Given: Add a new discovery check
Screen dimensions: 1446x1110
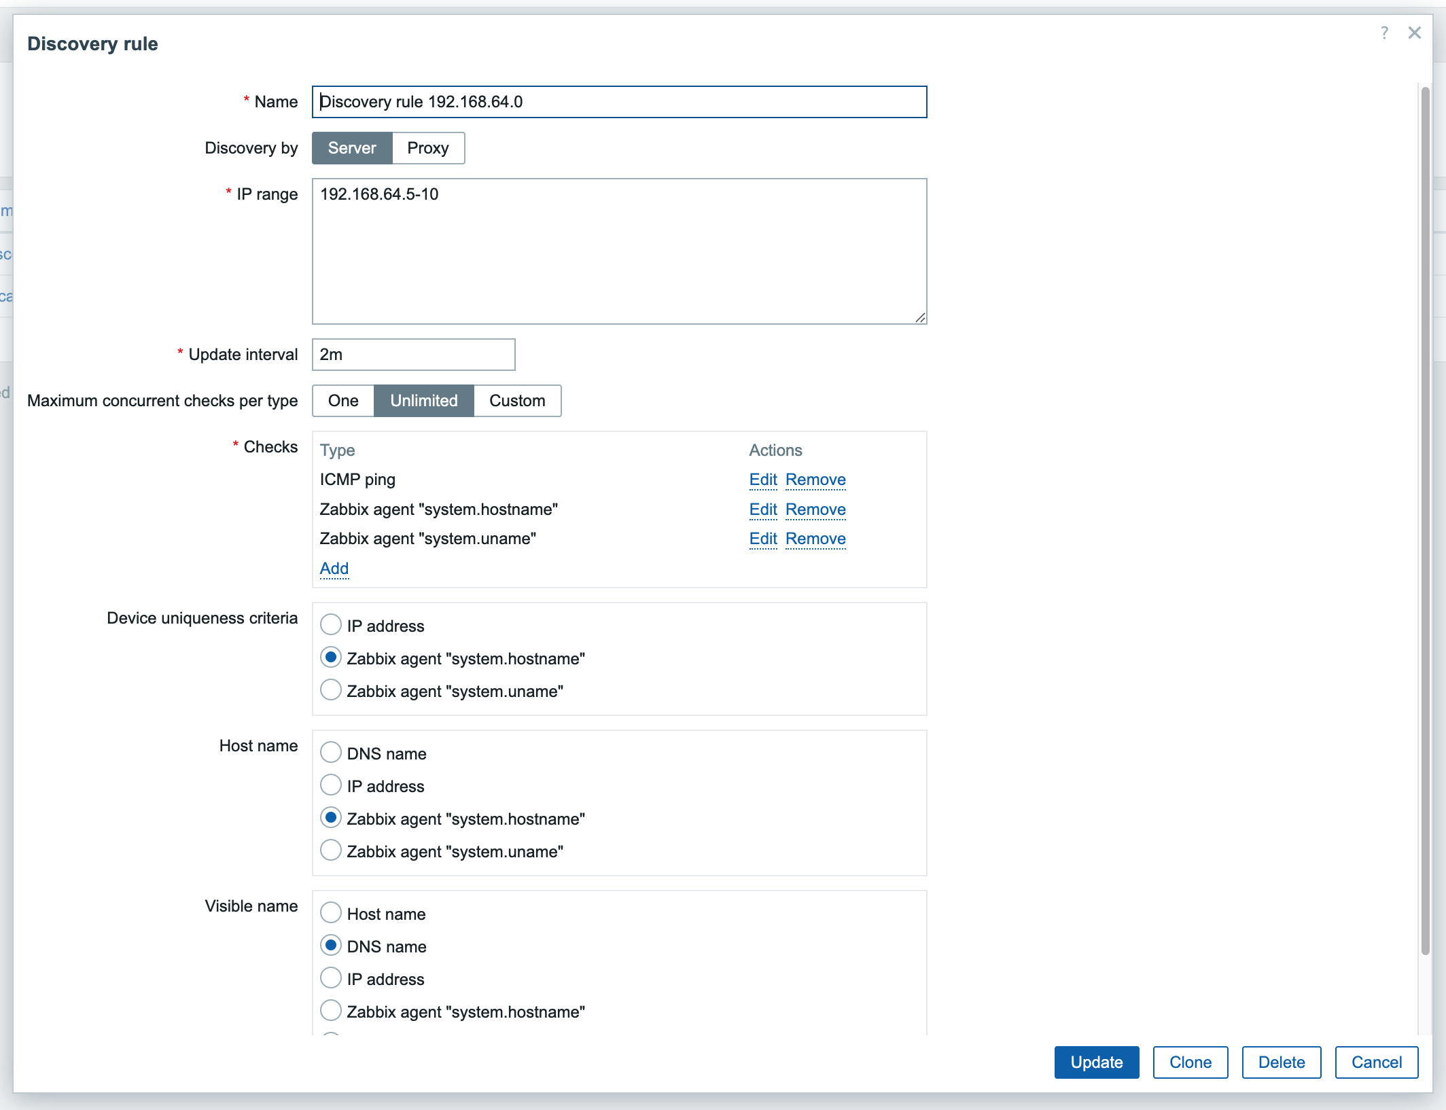Looking at the screenshot, I should click(334, 569).
